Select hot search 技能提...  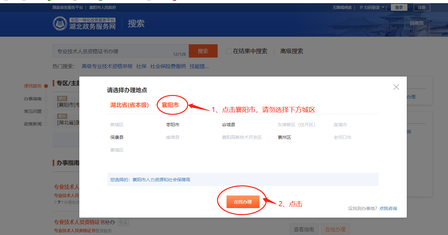[199, 66]
